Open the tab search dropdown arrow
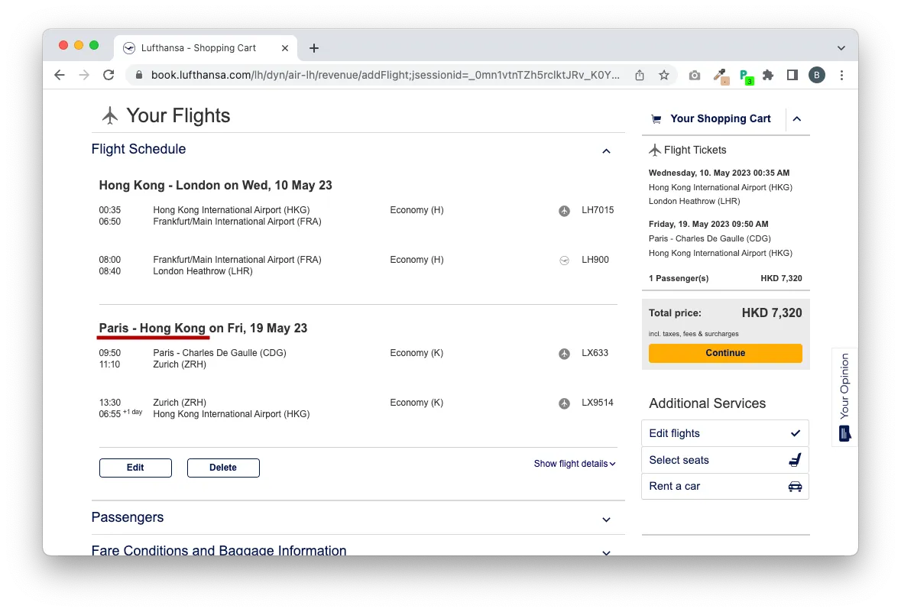Viewport: 901px width, 612px height. (841, 48)
